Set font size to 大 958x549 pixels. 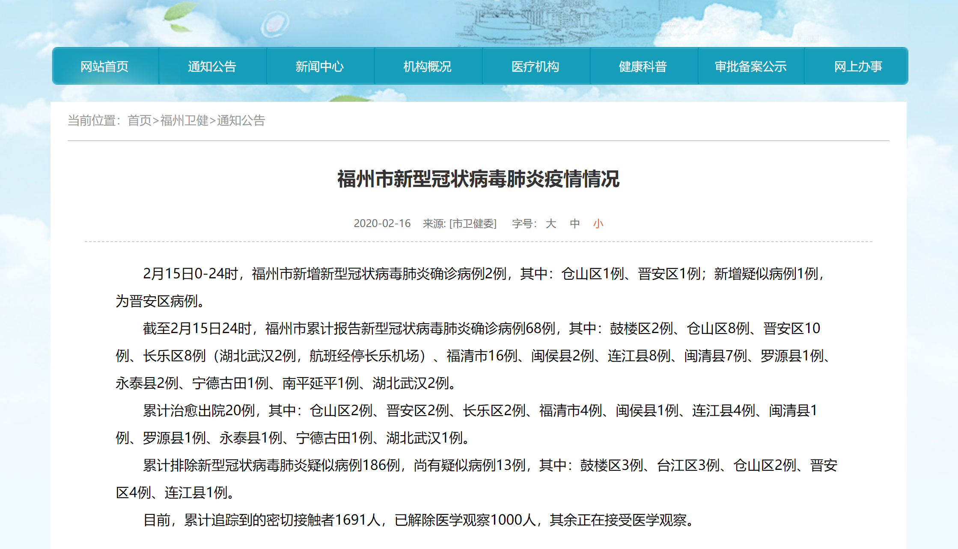tap(551, 224)
